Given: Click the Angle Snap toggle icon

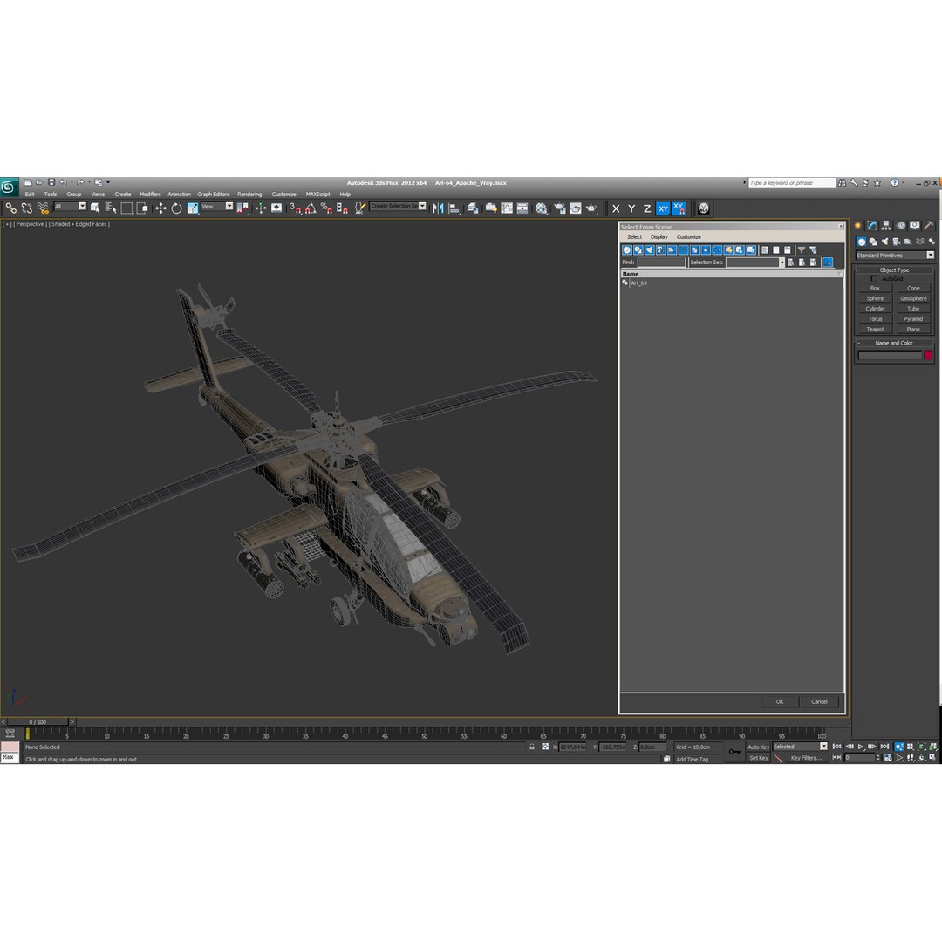Looking at the screenshot, I should 311,208.
